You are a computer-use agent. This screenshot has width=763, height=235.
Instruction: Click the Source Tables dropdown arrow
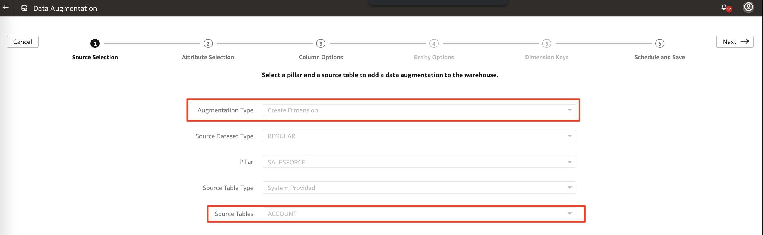[570, 214]
